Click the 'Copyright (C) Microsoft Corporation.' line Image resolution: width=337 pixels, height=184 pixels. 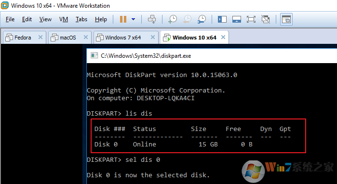click(x=156, y=91)
